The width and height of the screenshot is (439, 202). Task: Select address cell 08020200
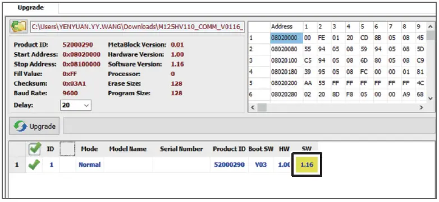tap(286, 83)
